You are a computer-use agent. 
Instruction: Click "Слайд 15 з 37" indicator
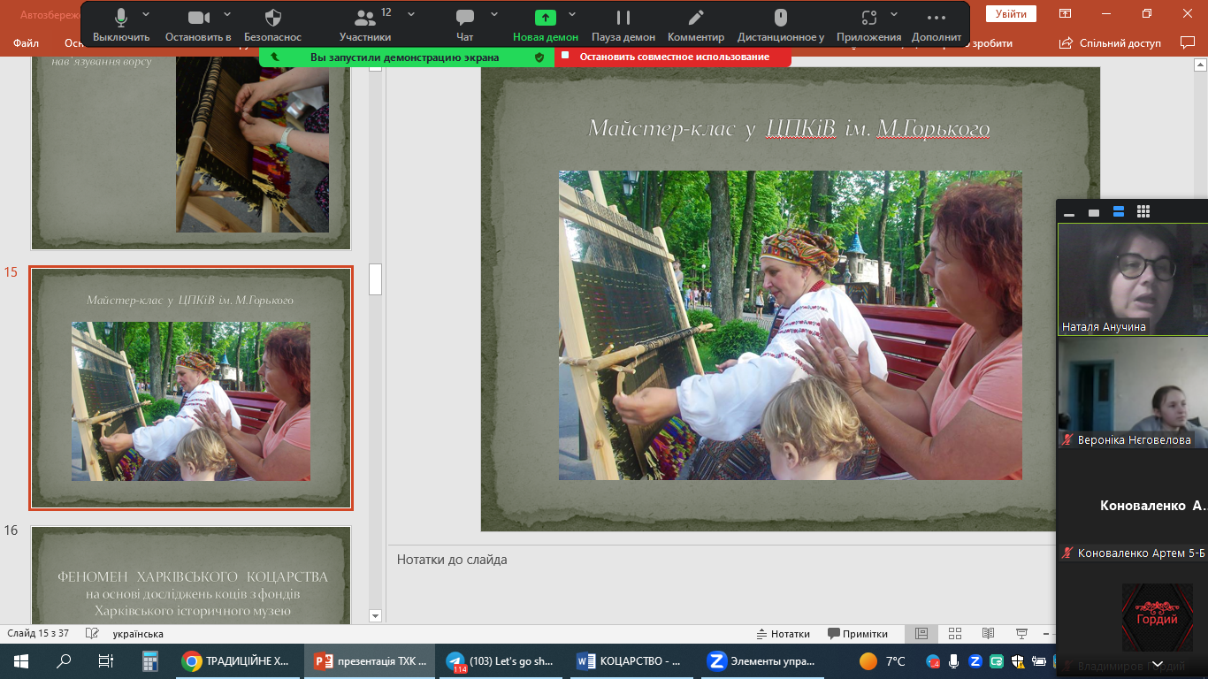38,634
